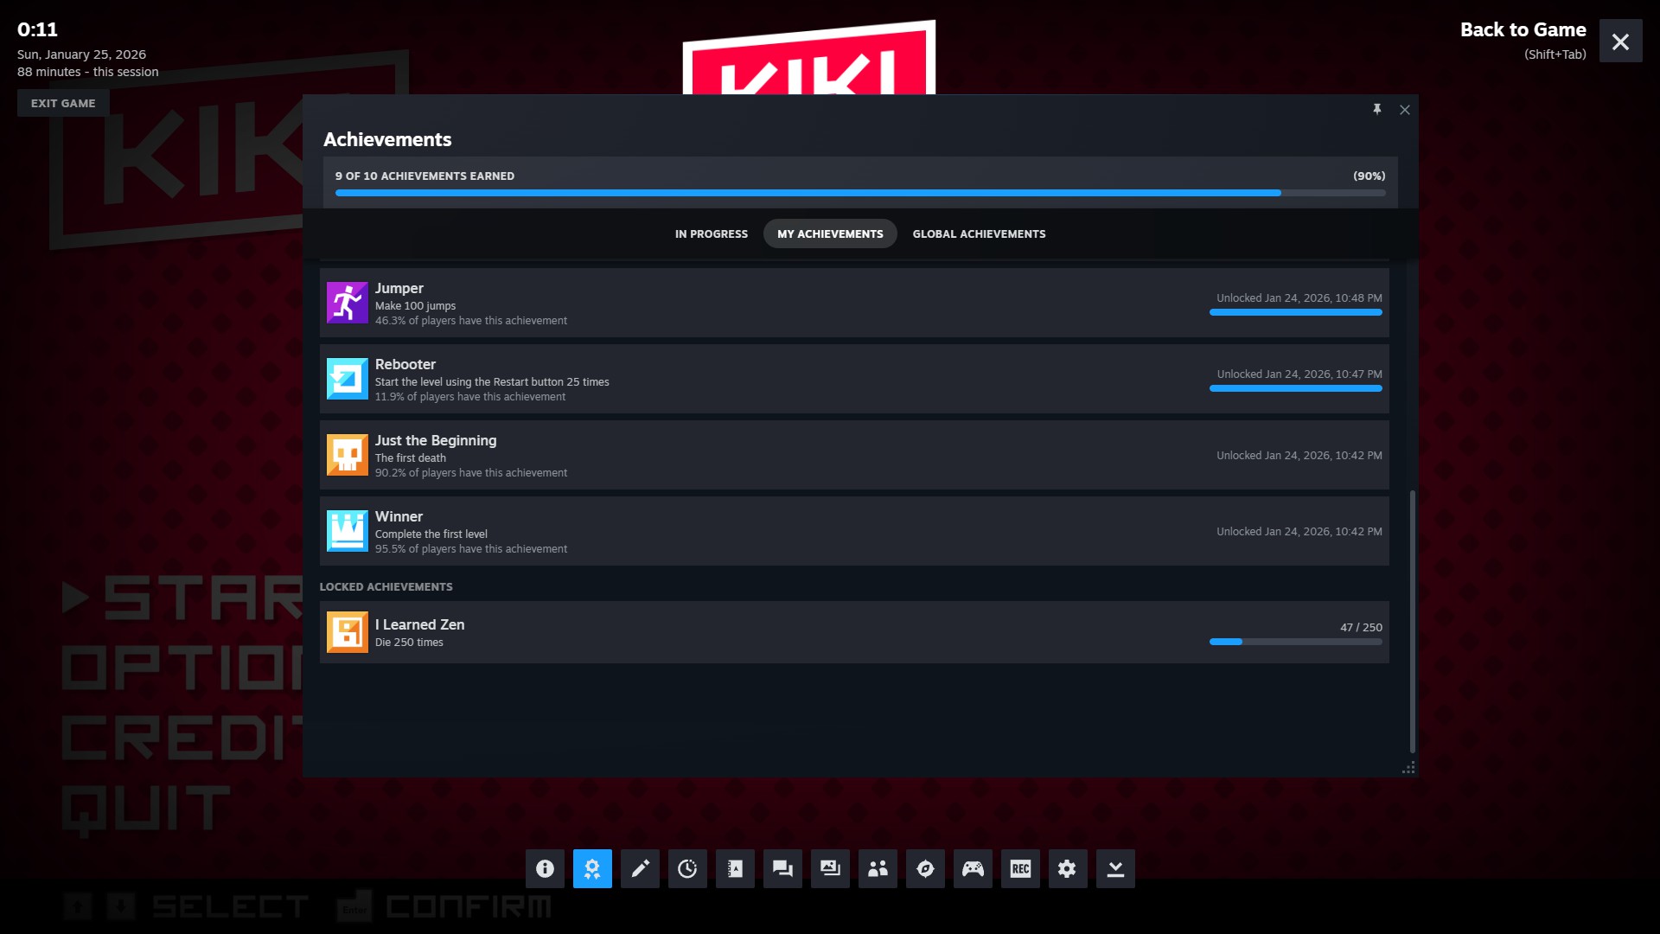Open the web browser compass icon
The image size is (1660, 934).
pyautogui.click(x=925, y=868)
